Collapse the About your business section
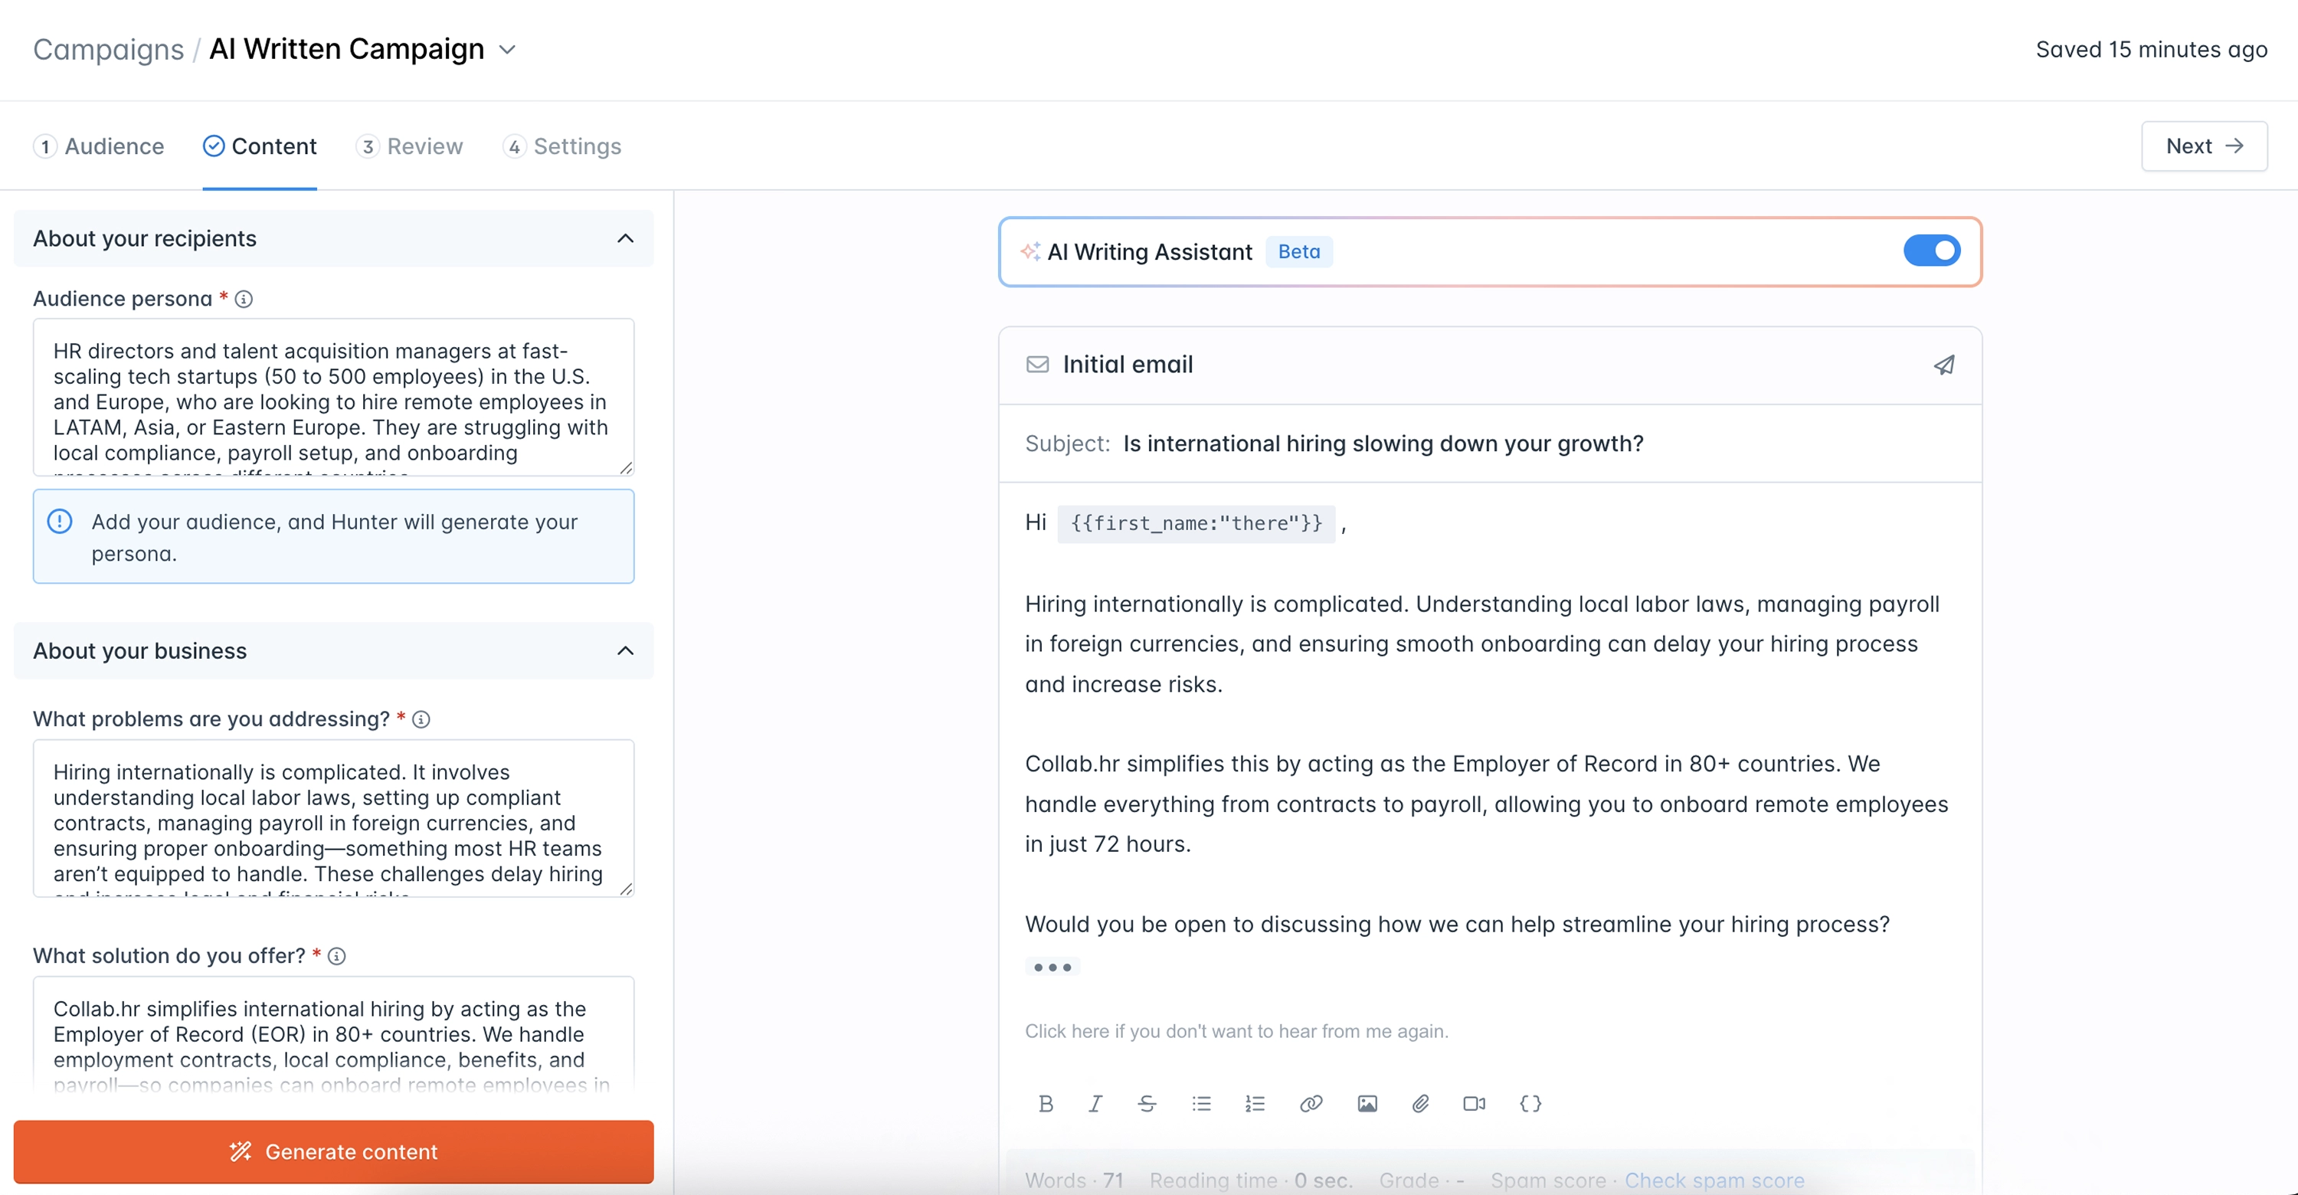The height and width of the screenshot is (1195, 2298). click(x=625, y=651)
